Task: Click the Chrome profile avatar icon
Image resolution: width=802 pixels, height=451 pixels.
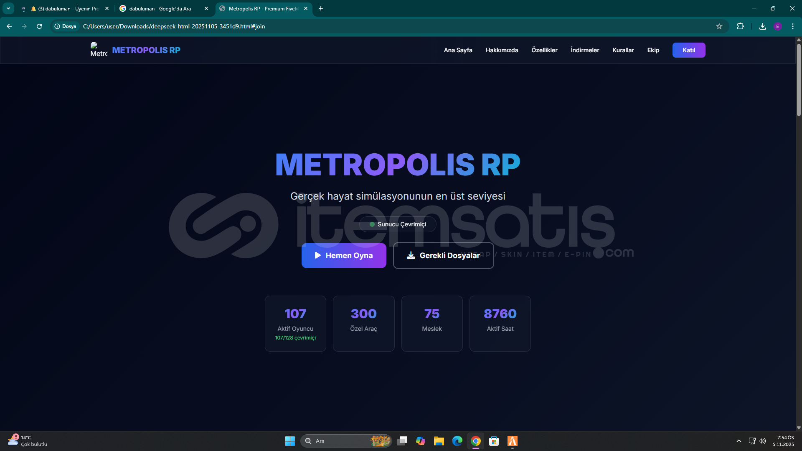Action: pos(777,26)
